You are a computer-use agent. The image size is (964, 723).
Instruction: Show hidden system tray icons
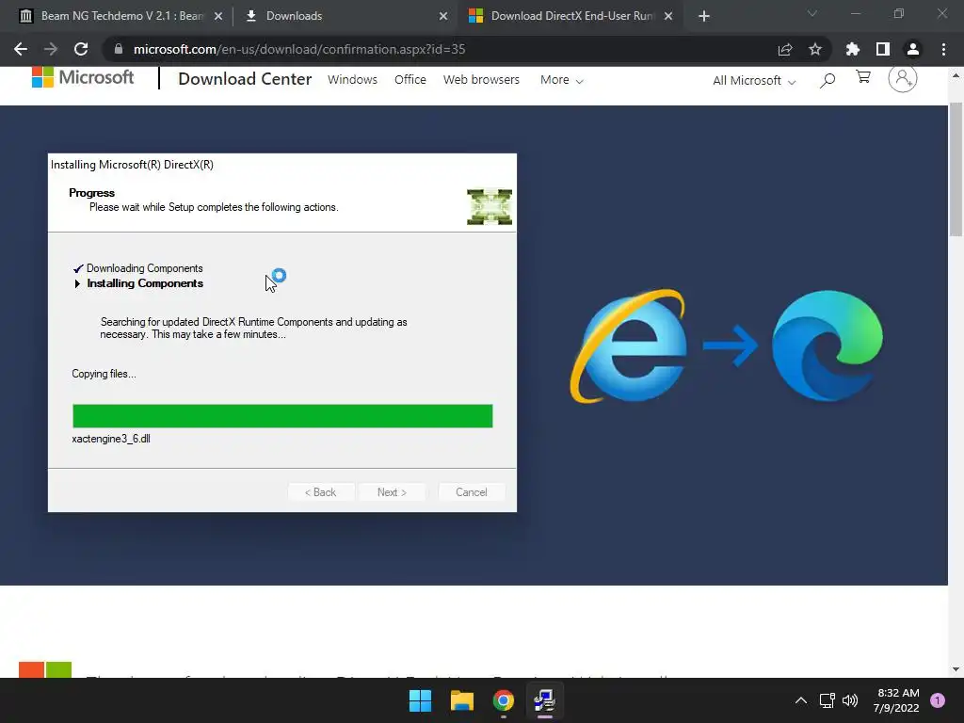pos(801,700)
